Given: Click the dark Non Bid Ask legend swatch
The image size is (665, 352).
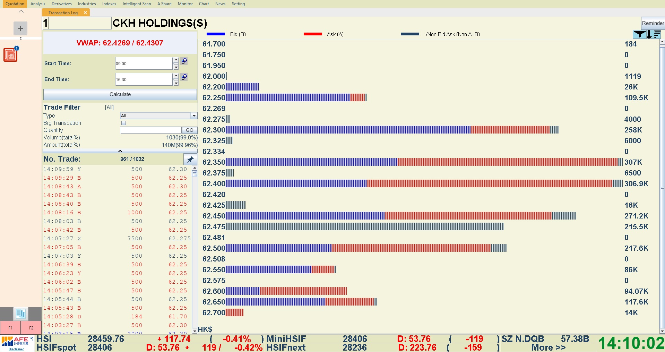Looking at the screenshot, I should 410,34.
